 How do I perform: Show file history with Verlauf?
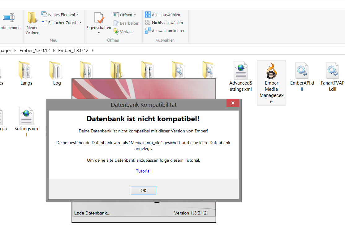(123, 31)
